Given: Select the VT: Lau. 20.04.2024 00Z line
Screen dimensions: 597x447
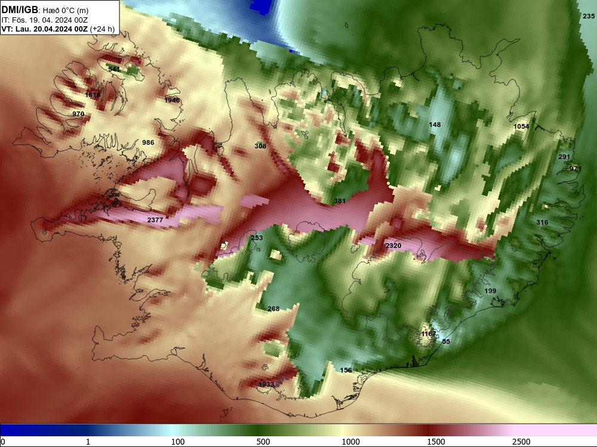Looking at the screenshot, I should [45, 29].
